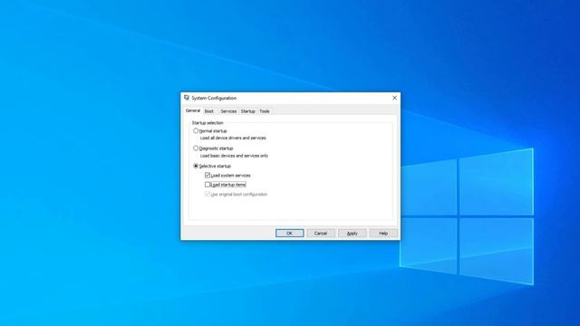Close the System Configuration dialog
This screenshot has width=580, height=326.
click(394, 98)
